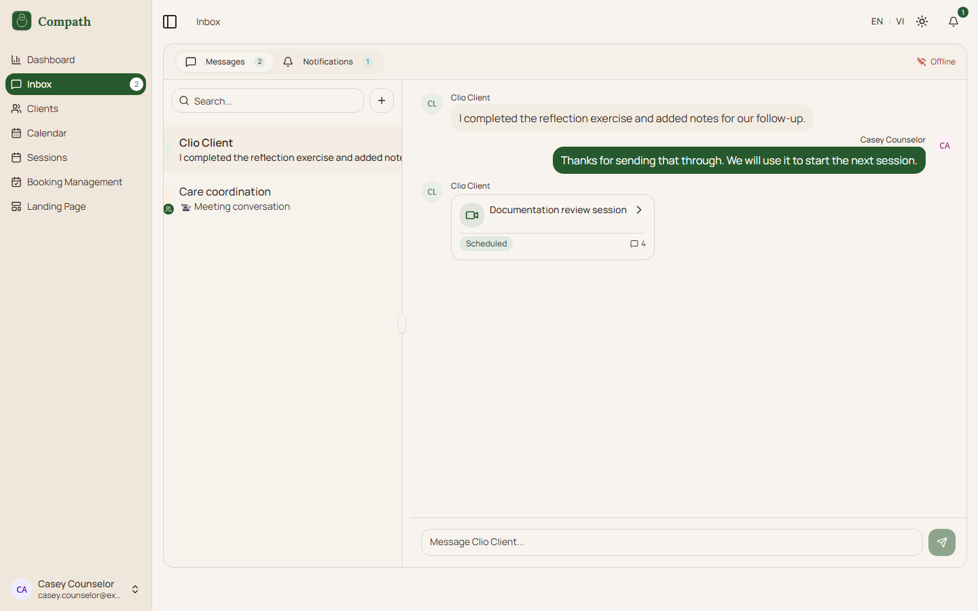Screen dimensions: 978x611
Task: Switch the theme with the sun icon
Action: coord(922,22)
